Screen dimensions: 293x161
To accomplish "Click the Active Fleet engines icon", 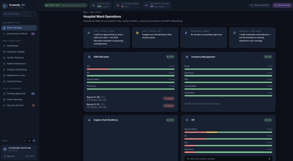I will (x=93, y=5).
